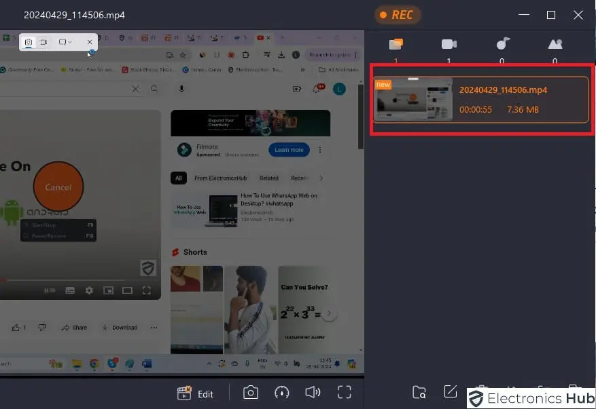Screen dimensions: 596x409
Task: Adjust volume with the speaker icon
Action: tap(313, 392)
